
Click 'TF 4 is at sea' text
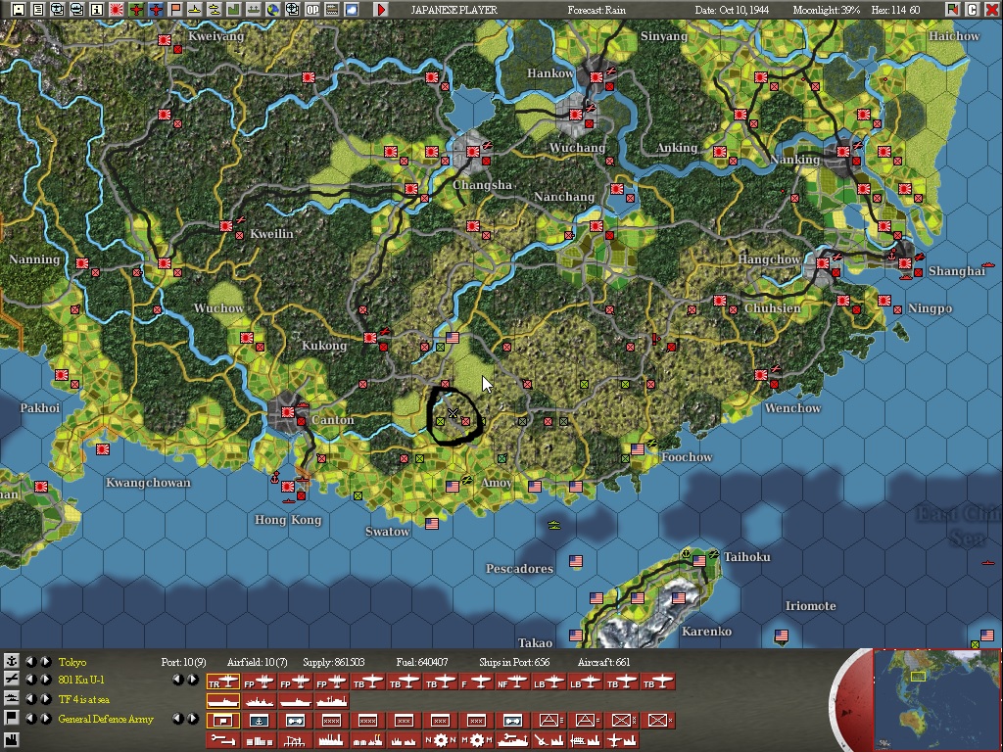point(84,699)
